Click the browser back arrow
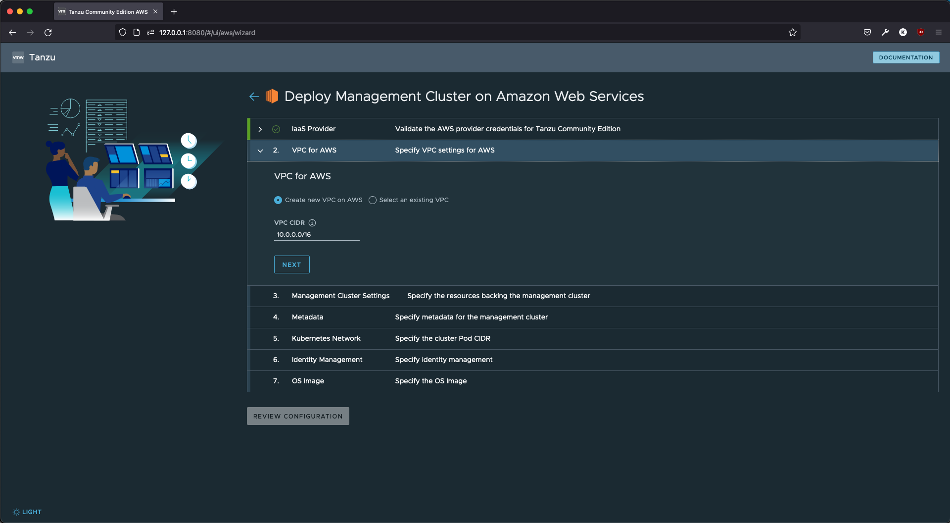 pyautogui.click(x=12, y=33)
